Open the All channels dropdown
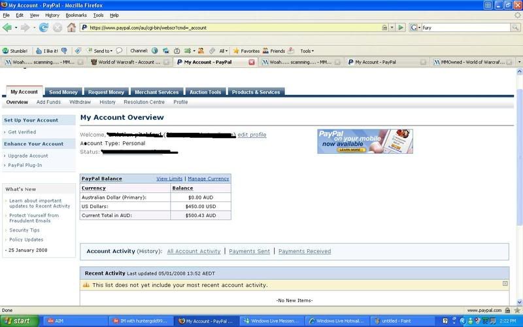This screenshot has height=327, width=523. [223, 51]
